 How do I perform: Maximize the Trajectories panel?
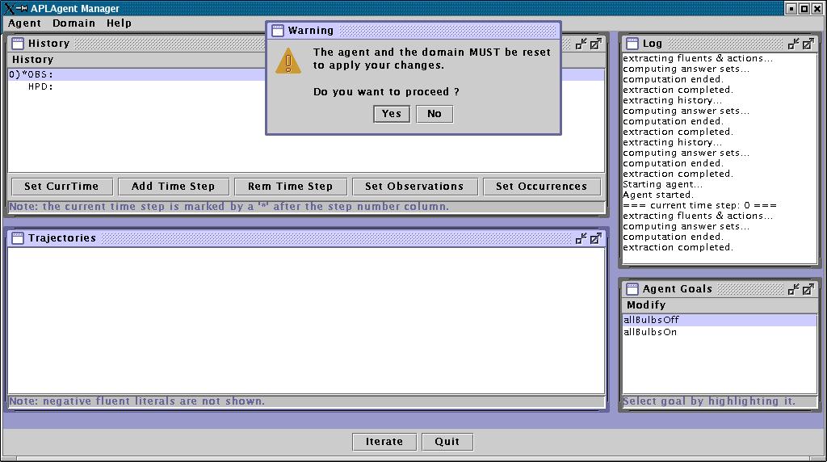tap(595, 238)
